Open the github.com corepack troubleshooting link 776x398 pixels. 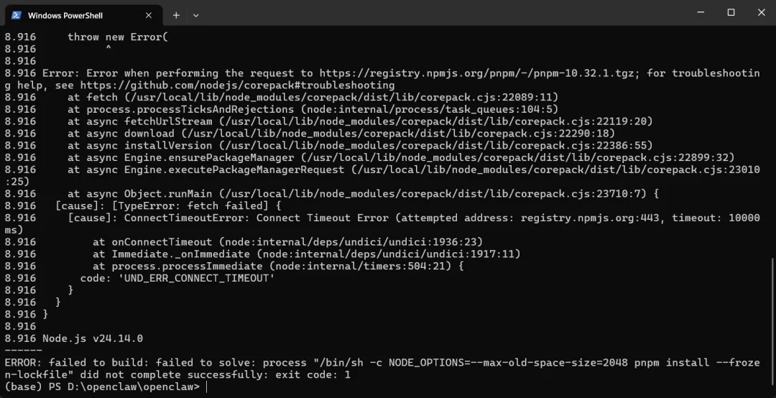click(238, 85)
